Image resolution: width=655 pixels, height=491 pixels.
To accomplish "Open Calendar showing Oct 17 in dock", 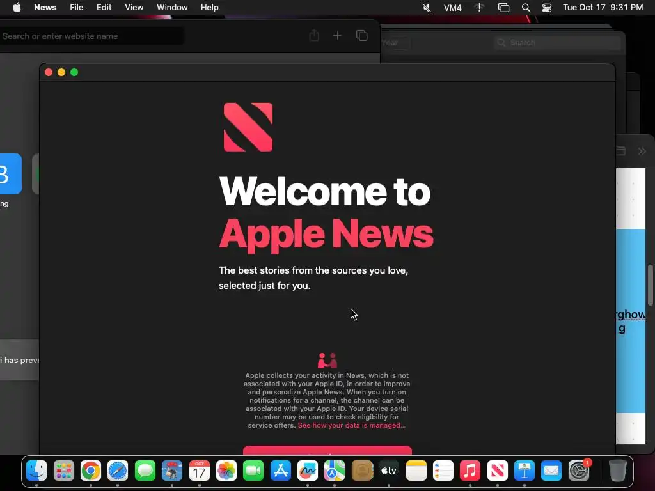I will click(200, 471).
